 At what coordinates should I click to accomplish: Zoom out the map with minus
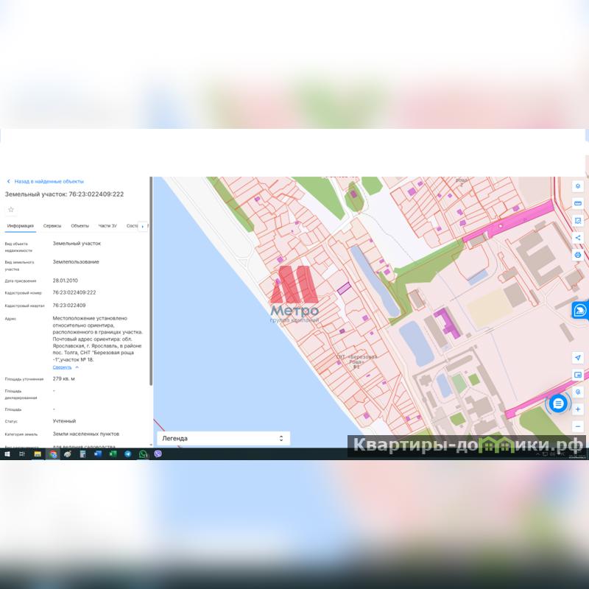coord(578,426)
